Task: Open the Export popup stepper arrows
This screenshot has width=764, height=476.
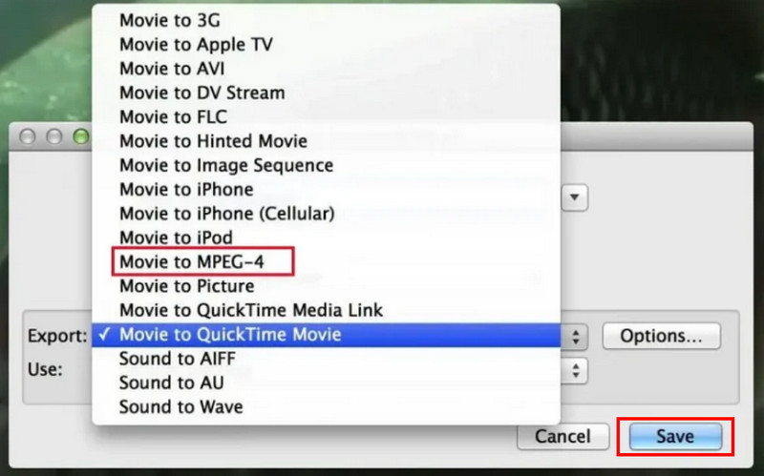Action: [576, 337]
